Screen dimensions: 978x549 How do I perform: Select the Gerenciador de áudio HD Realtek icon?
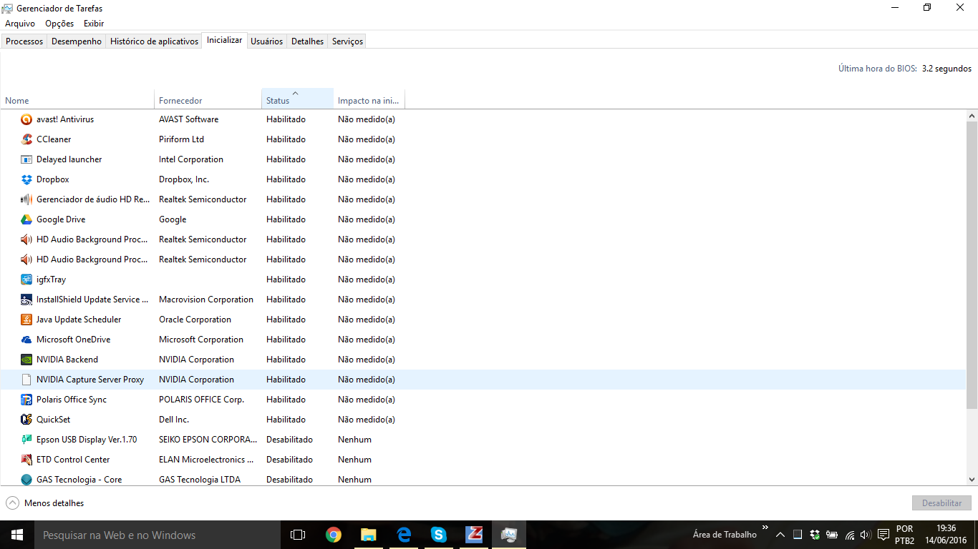[26, 199]
